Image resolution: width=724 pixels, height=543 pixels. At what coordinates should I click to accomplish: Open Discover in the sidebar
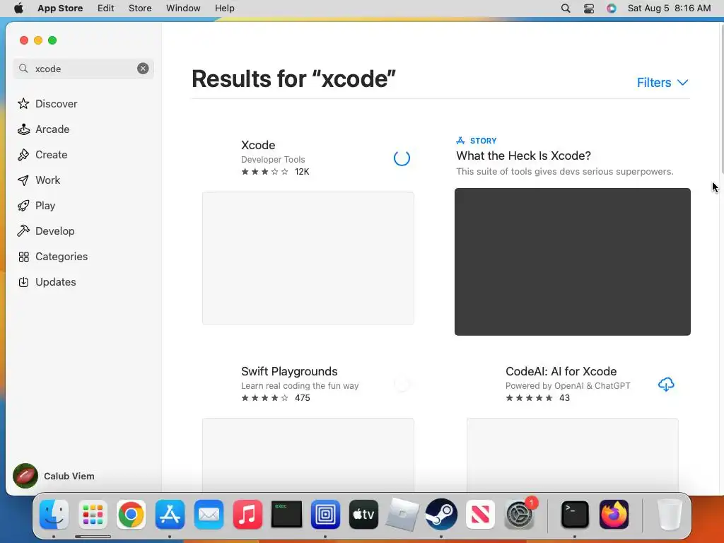tap(47, 103)
